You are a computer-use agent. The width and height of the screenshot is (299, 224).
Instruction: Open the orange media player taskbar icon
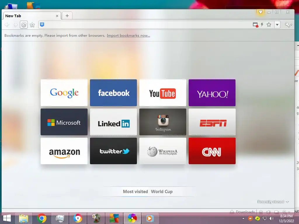click(x=150, y=218)
